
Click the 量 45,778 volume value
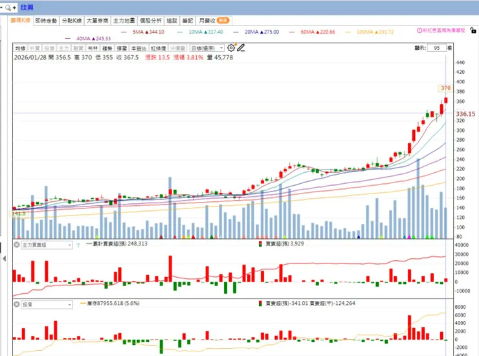click(x=220, y=58)
